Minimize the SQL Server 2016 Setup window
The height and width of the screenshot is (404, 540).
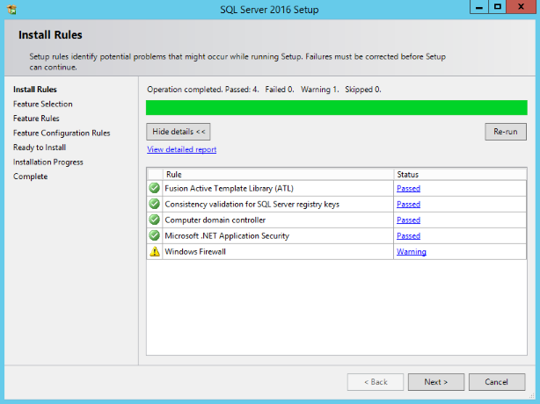(479, 7)
